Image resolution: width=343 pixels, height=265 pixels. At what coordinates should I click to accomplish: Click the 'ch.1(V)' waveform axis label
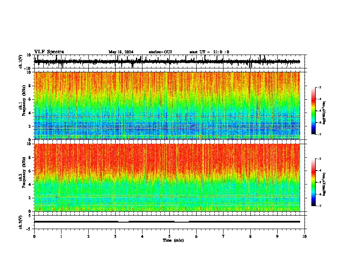pyautogui.click(x=21, y=61)
